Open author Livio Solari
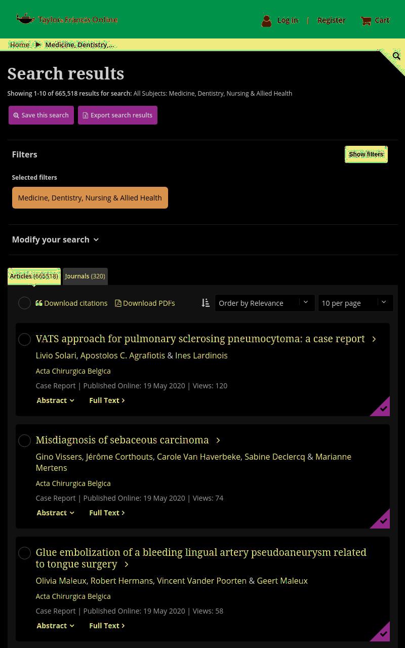The image size is (405, 648). click(x=56, y=355)
